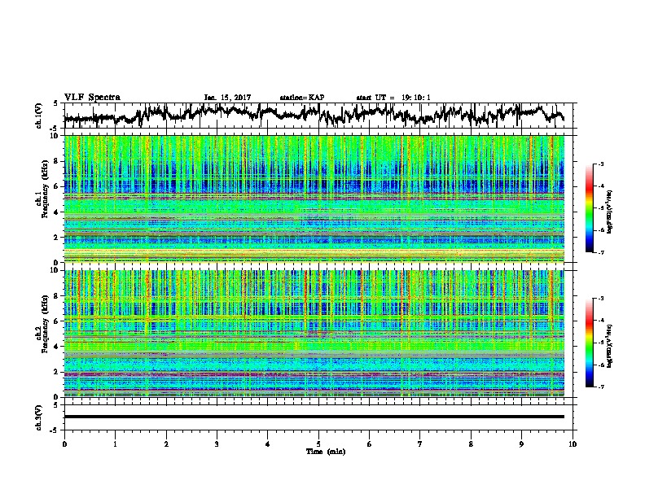Click the "6" minute tick label on time axis
This screenshot has width=645, height=498.
(370, 444)
